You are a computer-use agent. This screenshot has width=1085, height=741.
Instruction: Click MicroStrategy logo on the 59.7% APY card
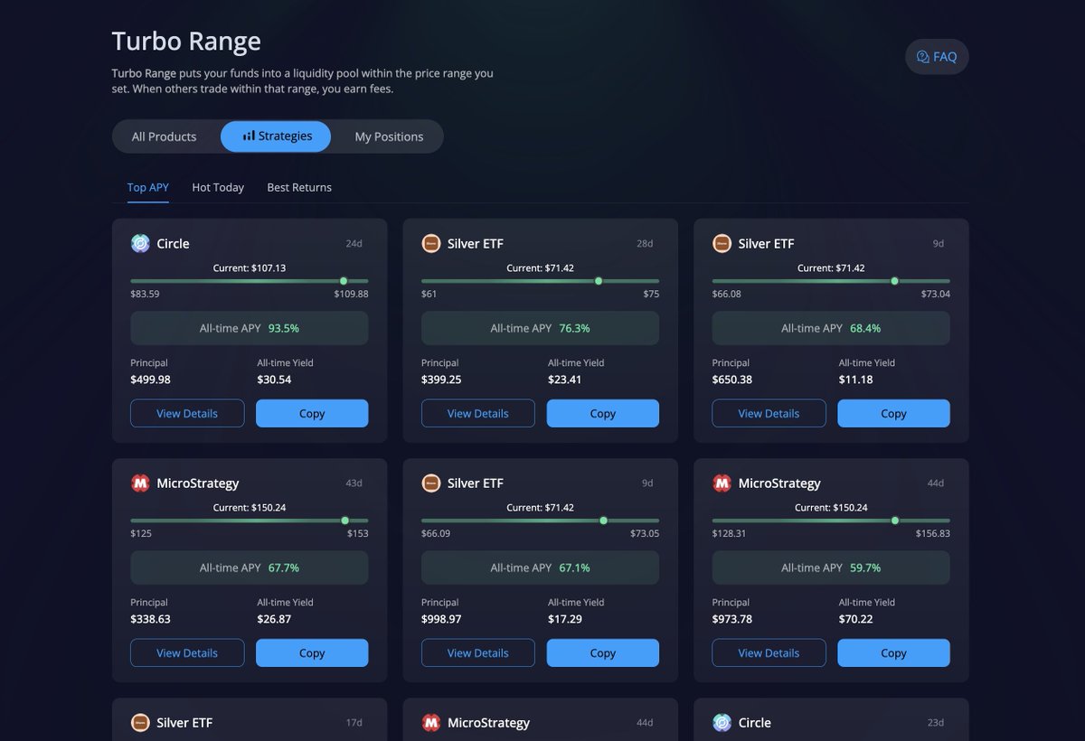pos(722,483)
